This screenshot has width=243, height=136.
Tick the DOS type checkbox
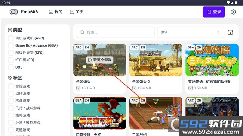coord(11,67)
